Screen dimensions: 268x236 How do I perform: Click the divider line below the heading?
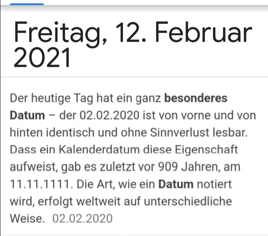[x=134, y=77]
